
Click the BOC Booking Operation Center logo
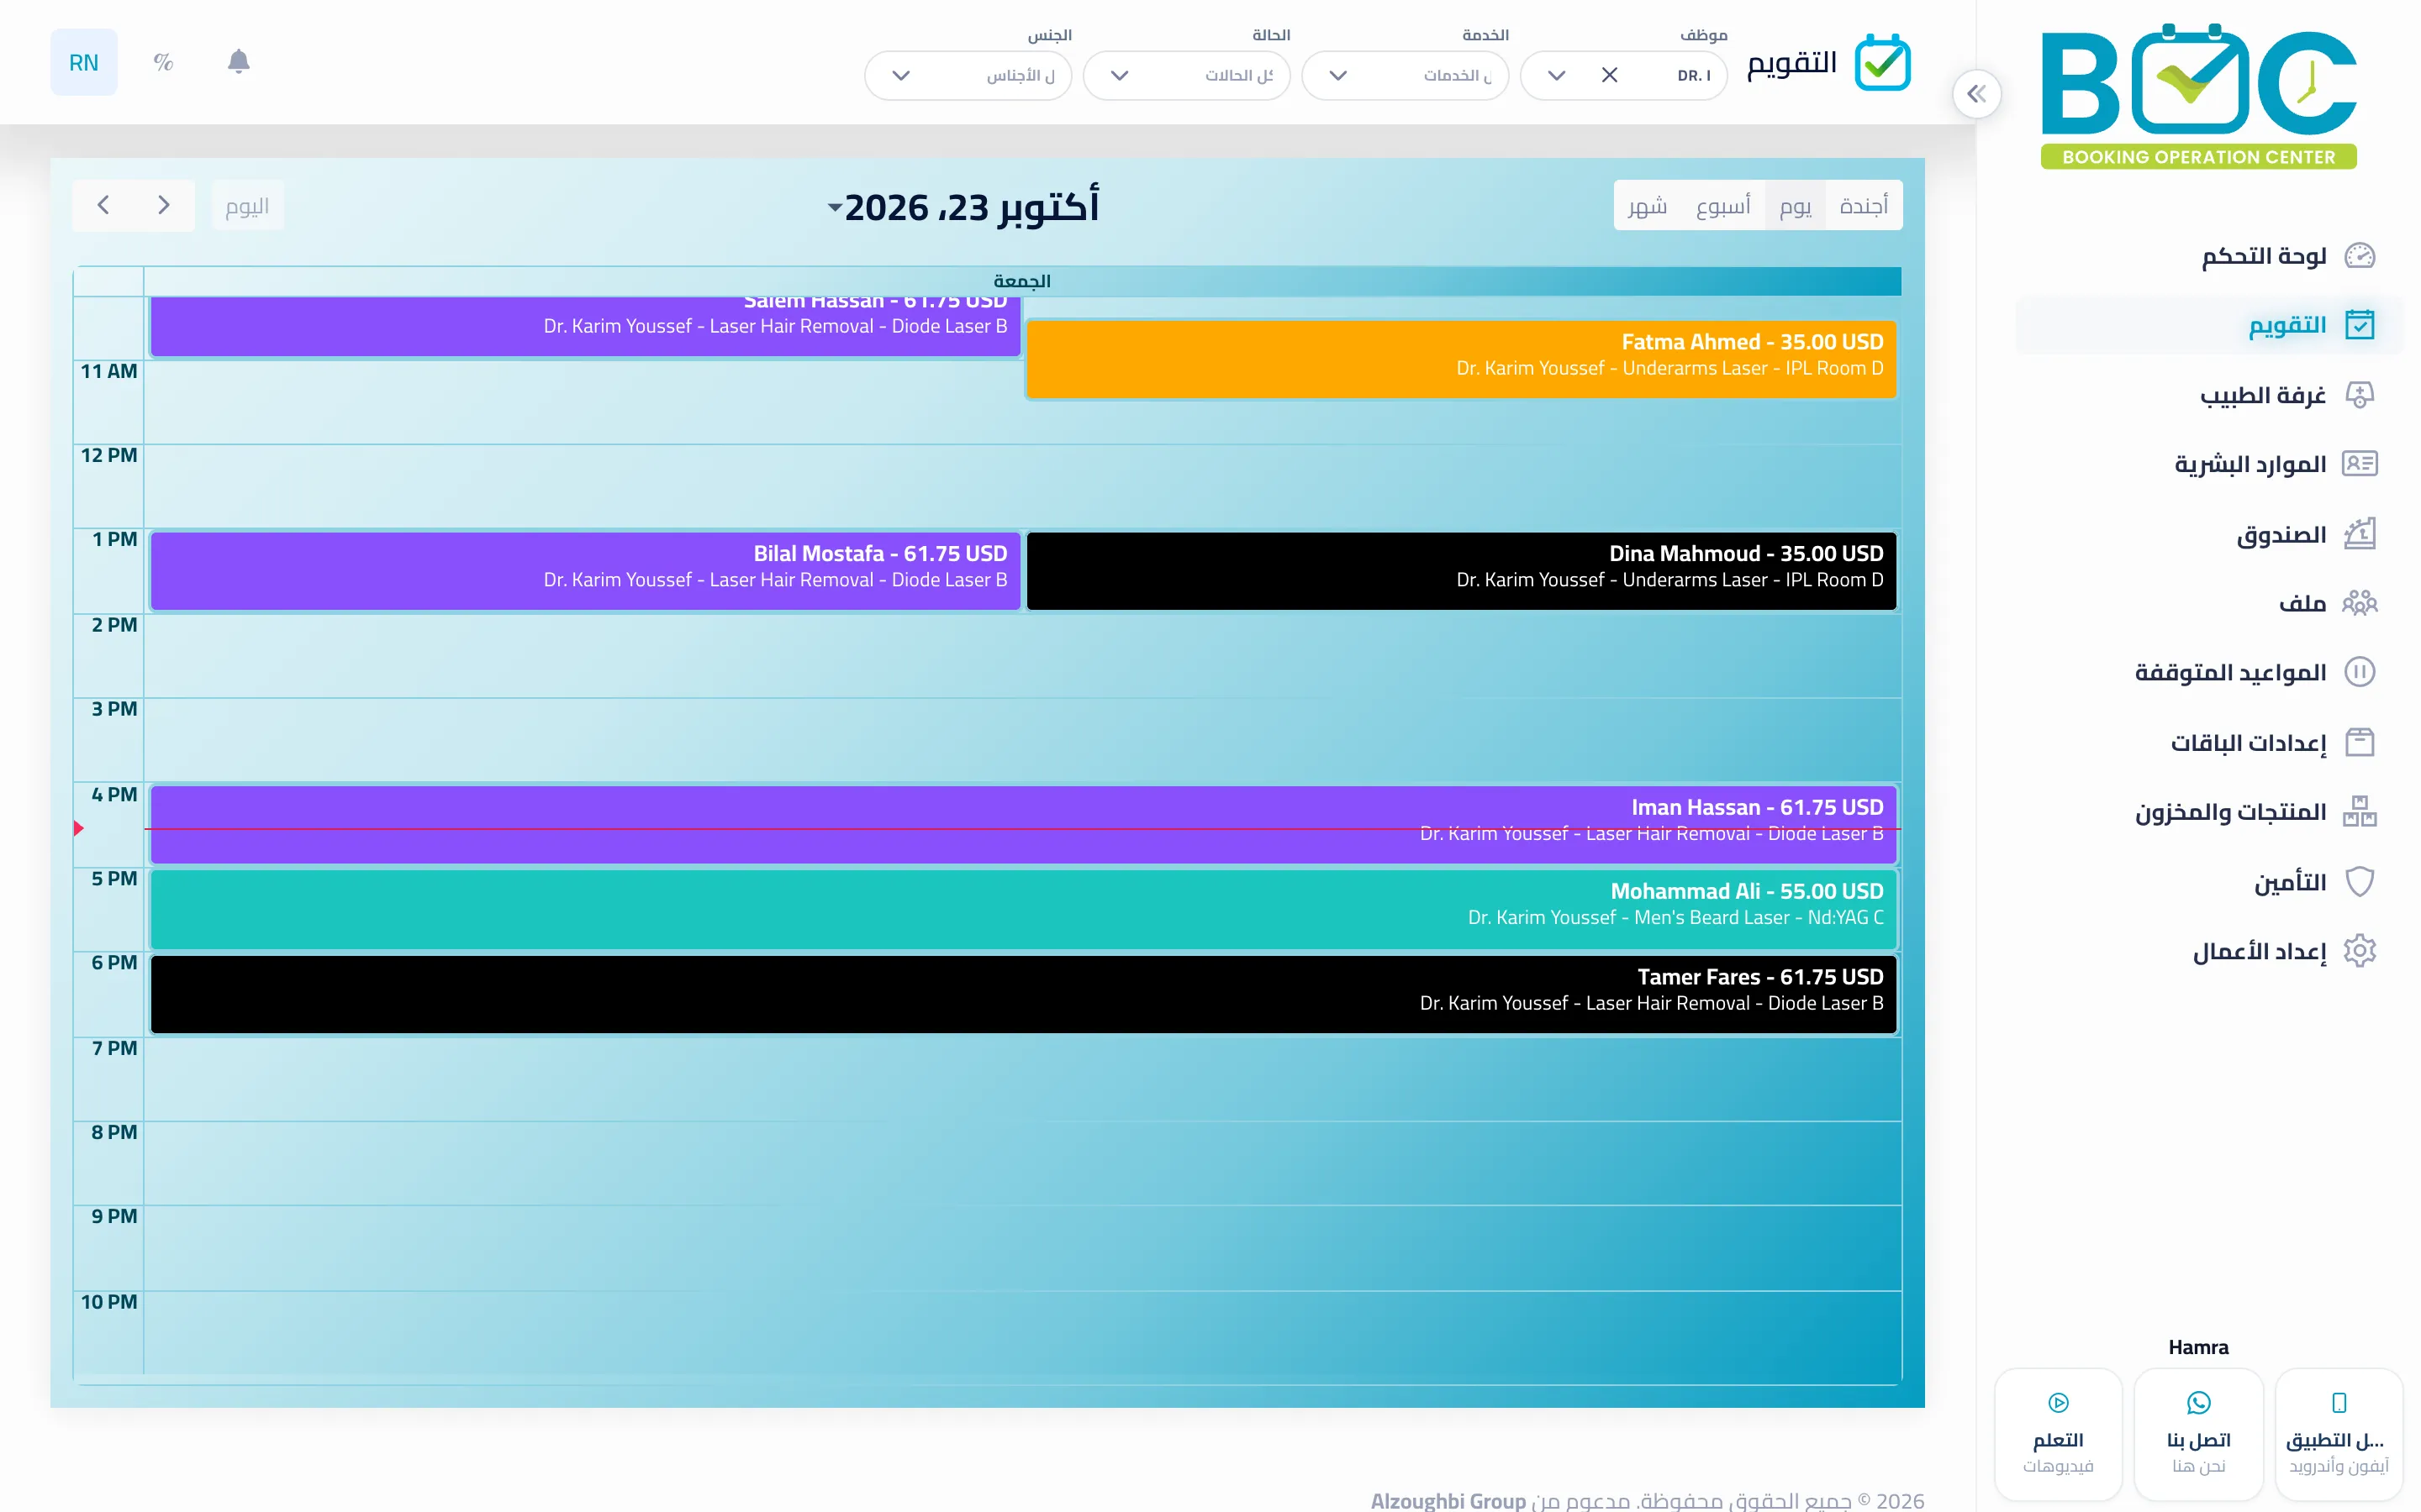[2198, 96]
